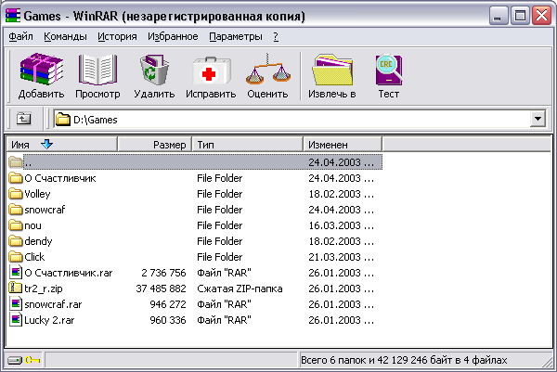The height and width of the screenshot is (372, 557).
Task: Click the yellow key icon in status bar
Action: tap(32, 360)
